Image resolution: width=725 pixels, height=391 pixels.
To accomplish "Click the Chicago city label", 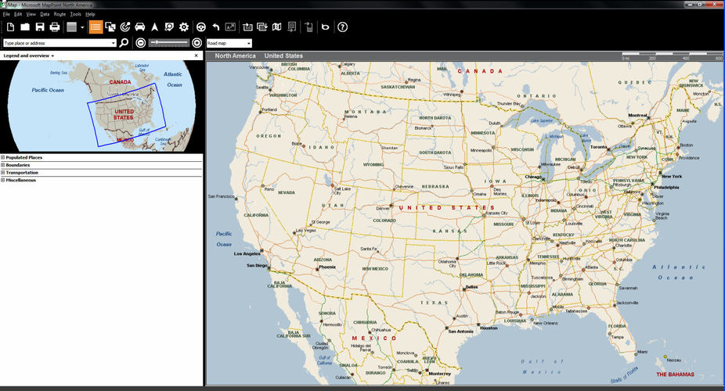I will (x=533, y=177).
